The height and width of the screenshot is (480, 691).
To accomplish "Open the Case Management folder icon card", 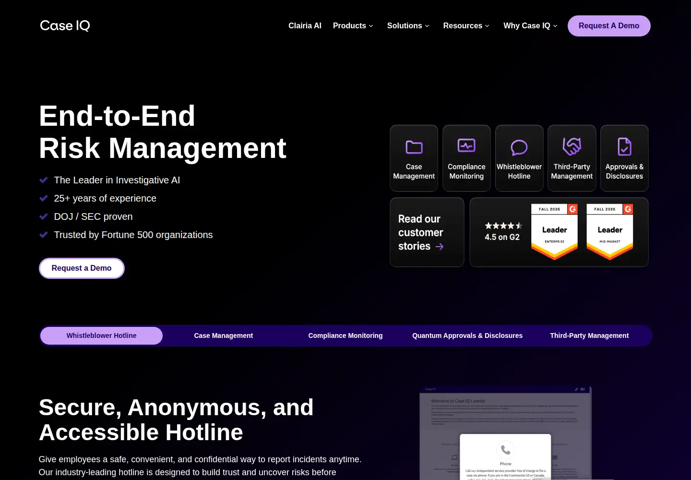I will (x=414, y=158).
